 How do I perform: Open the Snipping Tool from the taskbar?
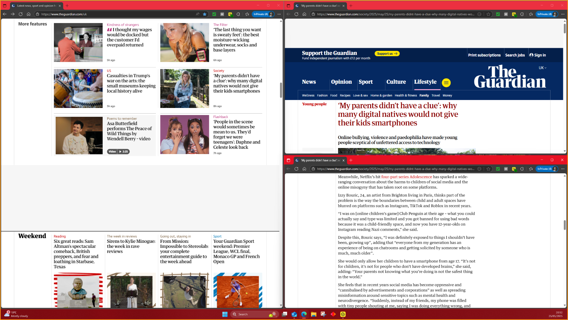coord(323,314)
